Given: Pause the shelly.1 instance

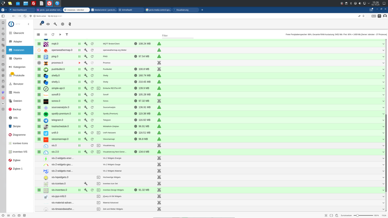Looking at the screenshot, I should coord(79,82).
